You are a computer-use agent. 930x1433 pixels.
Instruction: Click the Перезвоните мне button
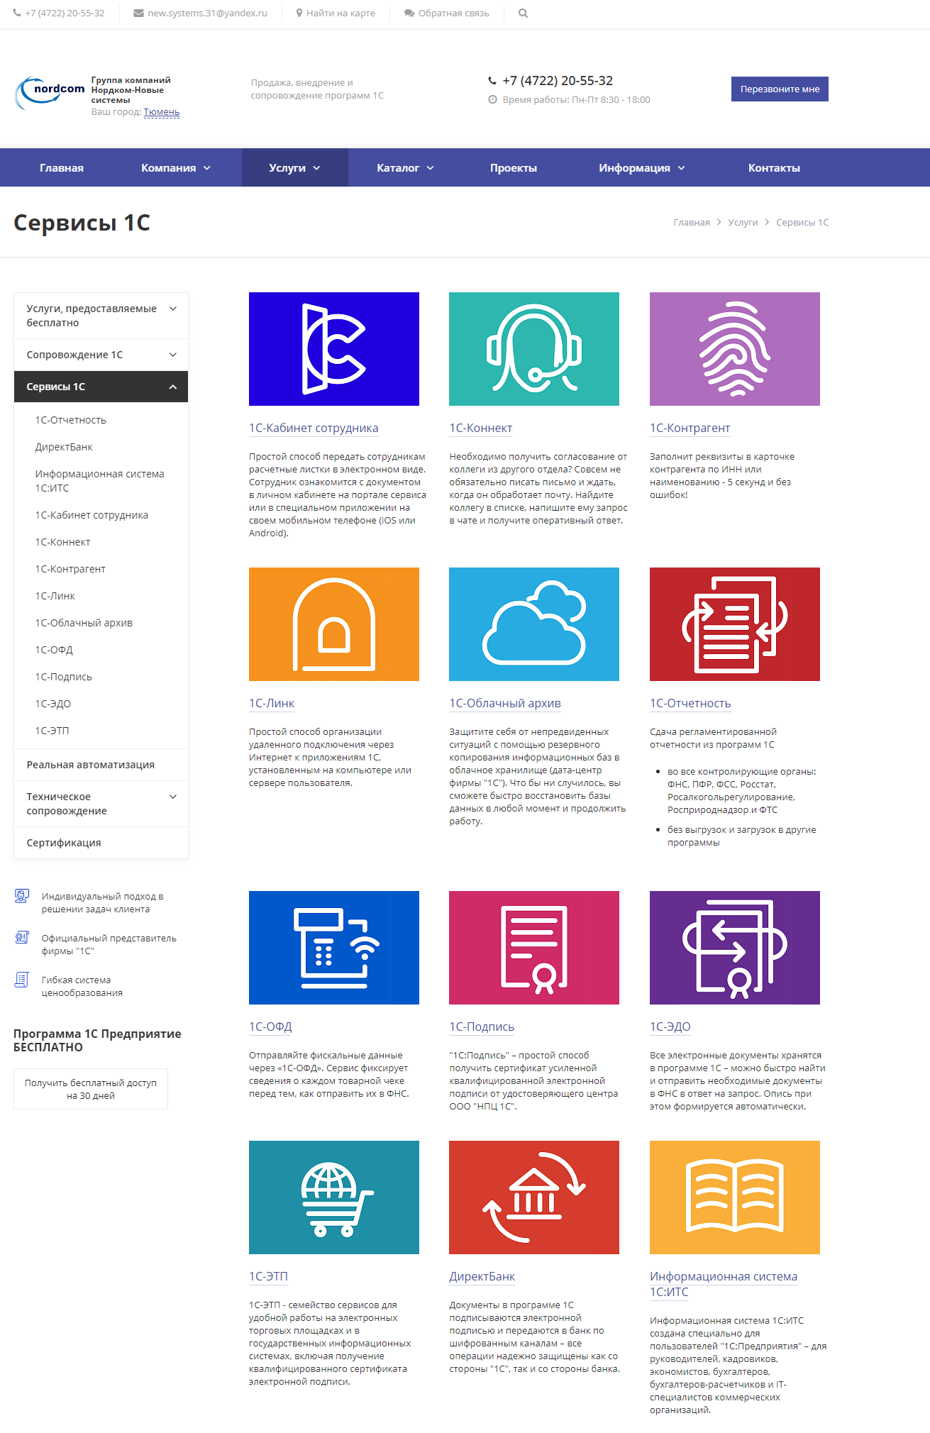click(780, 89)
